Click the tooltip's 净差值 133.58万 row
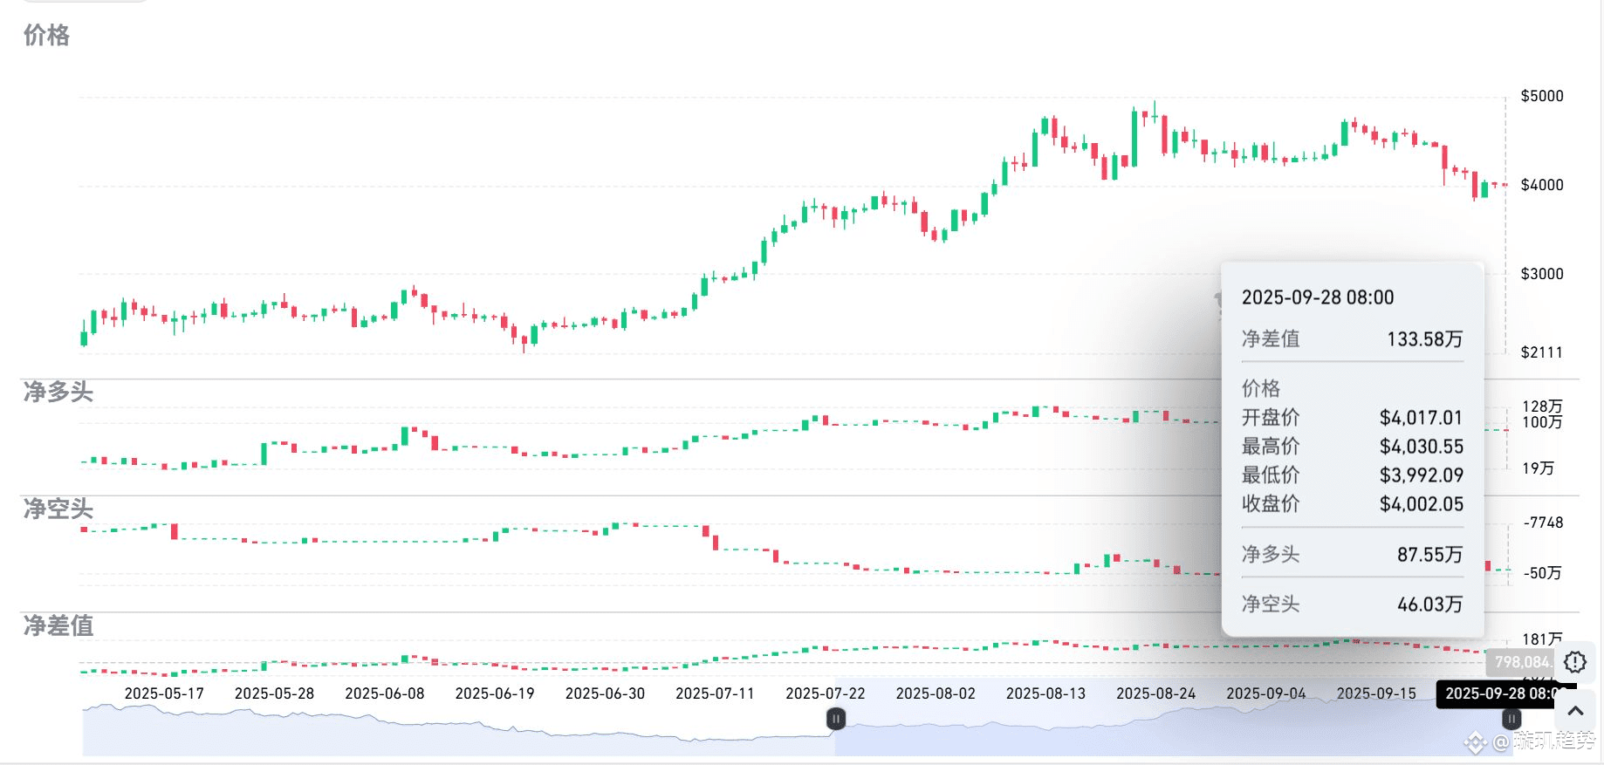1604x765 pixels. (x=1352, y=338)
